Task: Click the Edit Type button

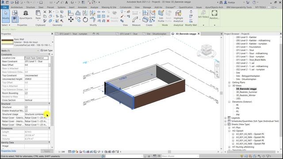Action: pyautogui.click(x=46, y=50)
